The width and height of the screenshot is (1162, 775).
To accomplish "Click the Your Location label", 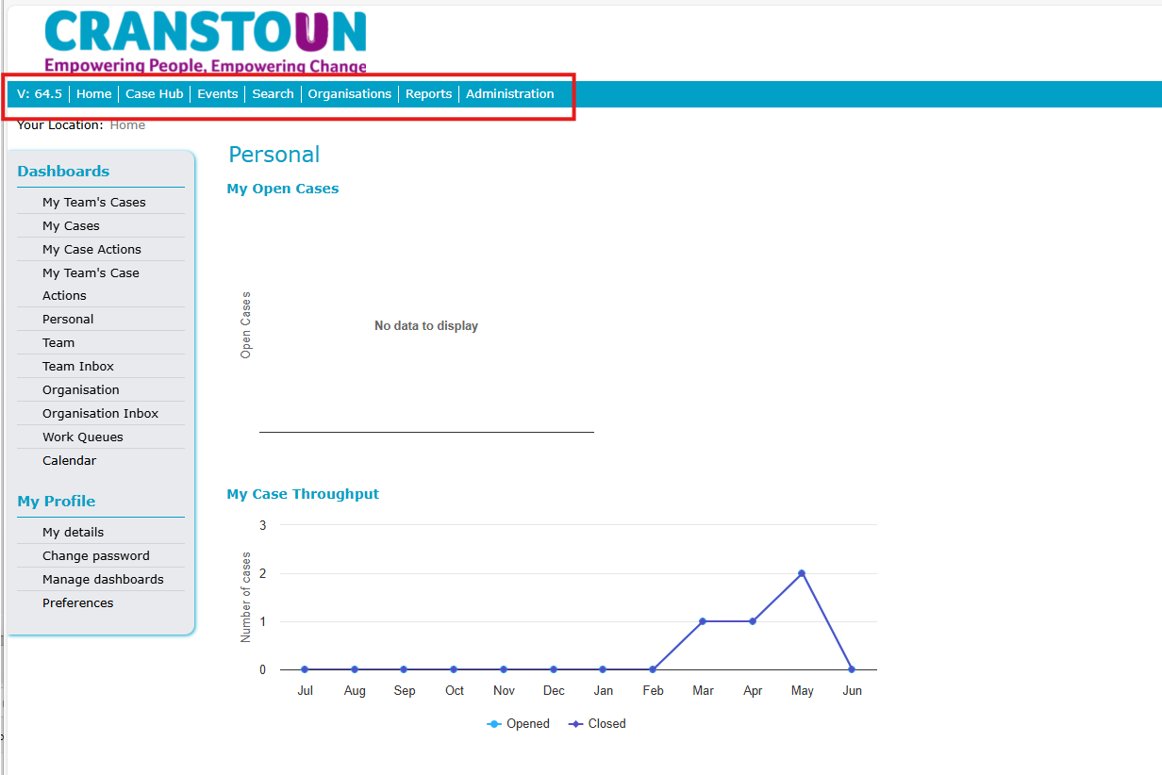I will 60,124.
